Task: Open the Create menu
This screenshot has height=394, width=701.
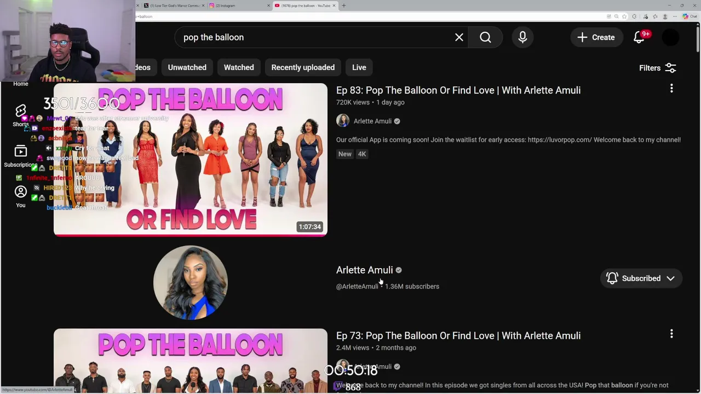Action: click(x=596, y=37)
